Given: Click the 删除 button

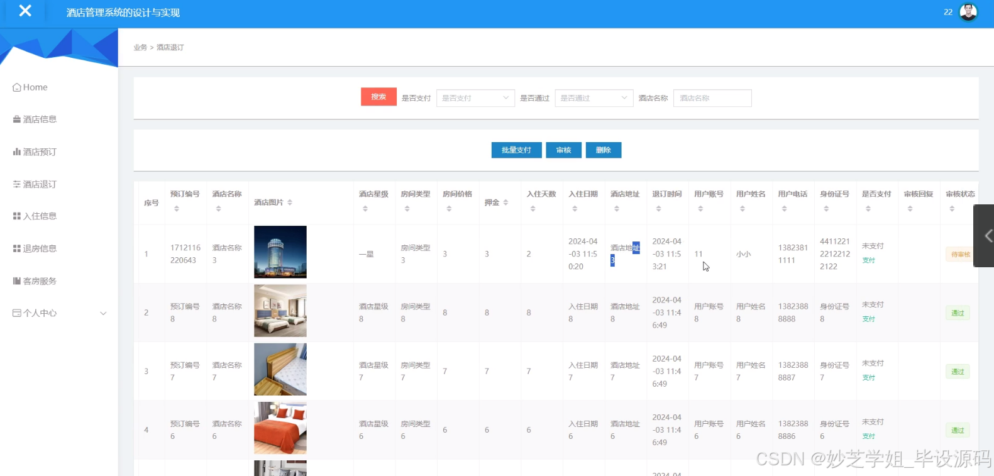Looking at the screenshot, I should coord(604,150).
